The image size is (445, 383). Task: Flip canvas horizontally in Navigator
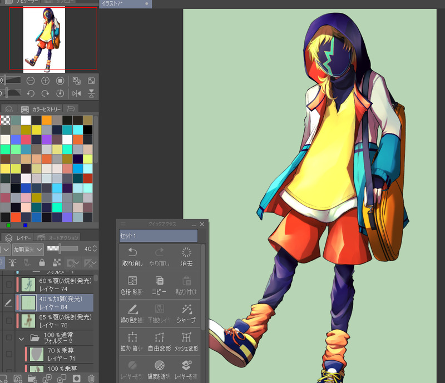point(77,93)
